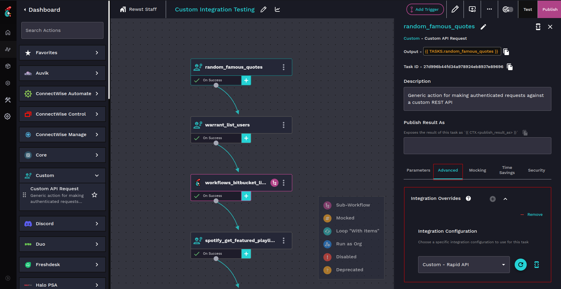Click the Search Actions input field

click(62, 30)
